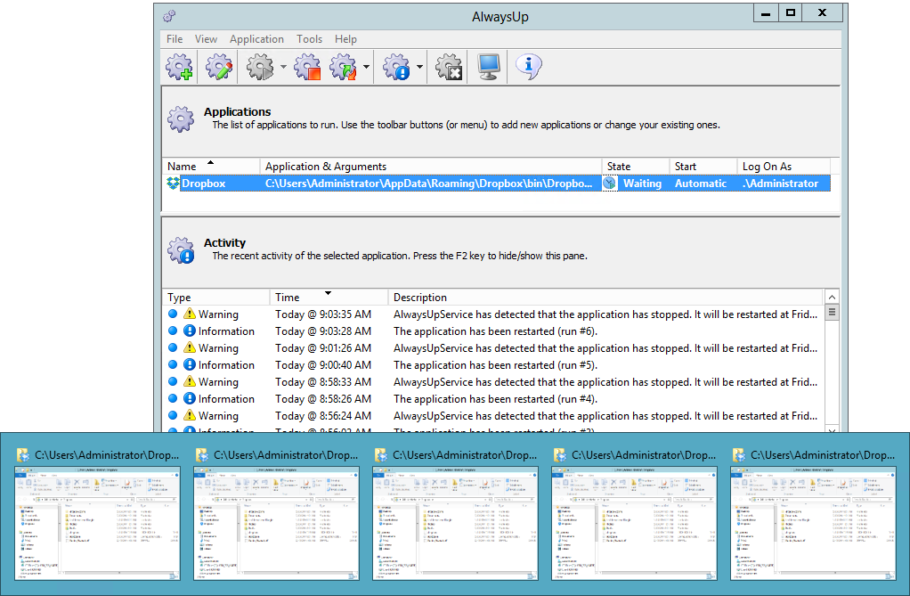The height and width of the screenshot is (596, 910).
Task: Click the Start Application gear icon
Action: tap(259, 67)
